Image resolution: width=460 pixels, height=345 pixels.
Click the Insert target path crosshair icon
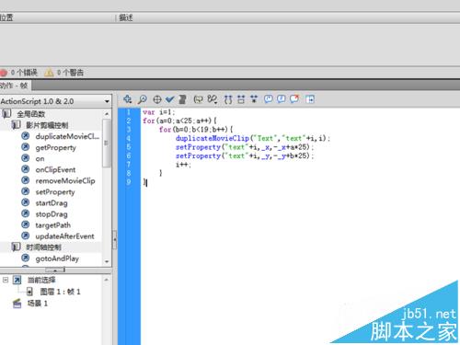tap(157, 99)
